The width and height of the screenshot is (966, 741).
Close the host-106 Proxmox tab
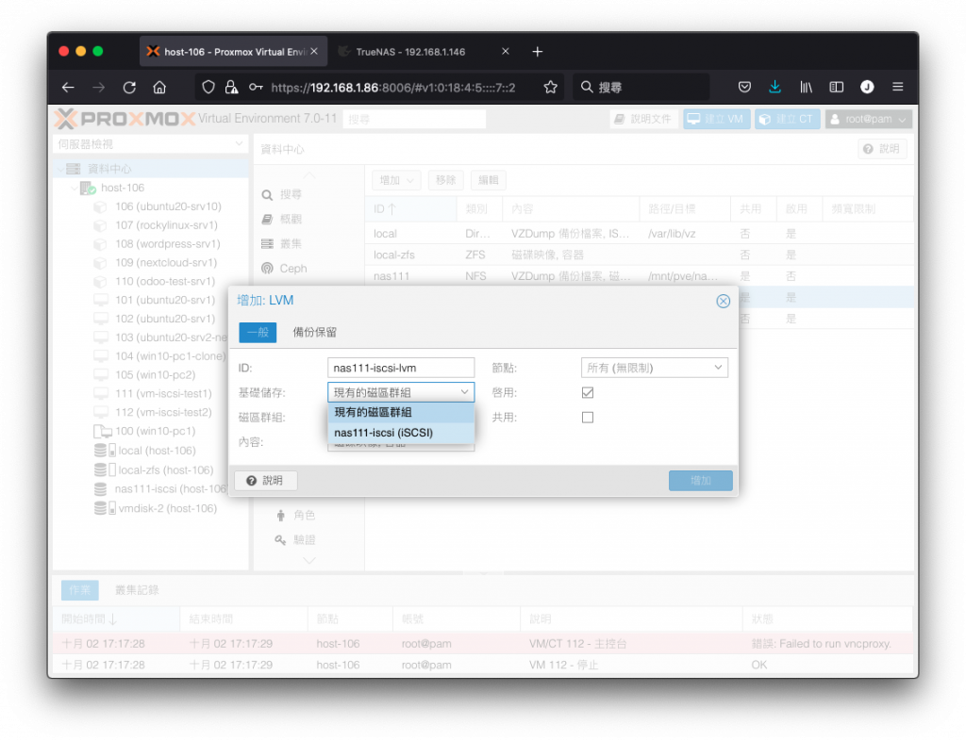[x=314, y=52]
